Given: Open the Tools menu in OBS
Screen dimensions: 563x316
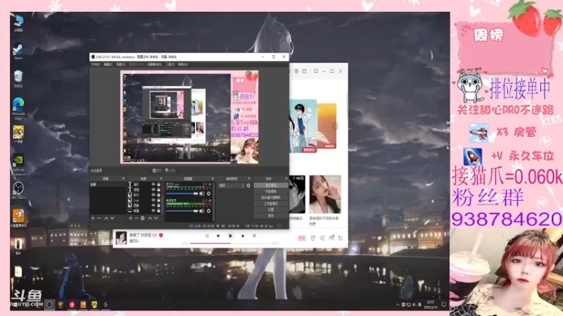Looking at the screenshot, I should point(170,65).
